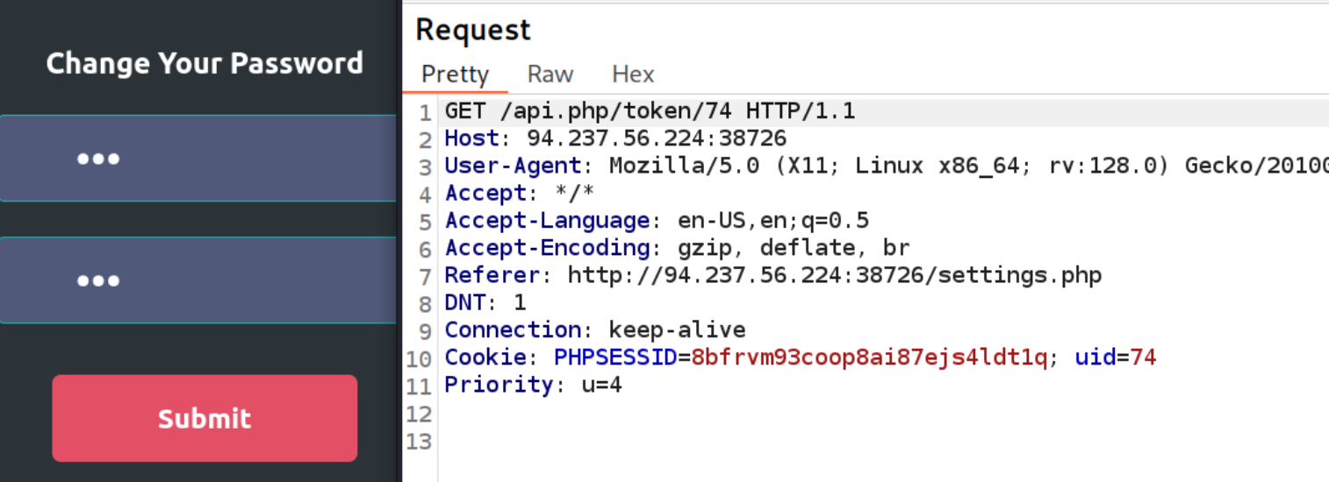
Task: Click the Accept-Language header name
Action: click(547, 220)
